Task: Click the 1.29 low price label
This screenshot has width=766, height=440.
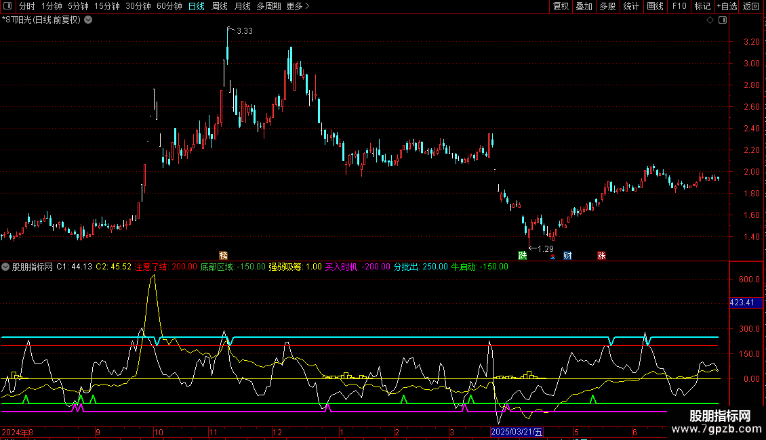Action: pos(545,249)
